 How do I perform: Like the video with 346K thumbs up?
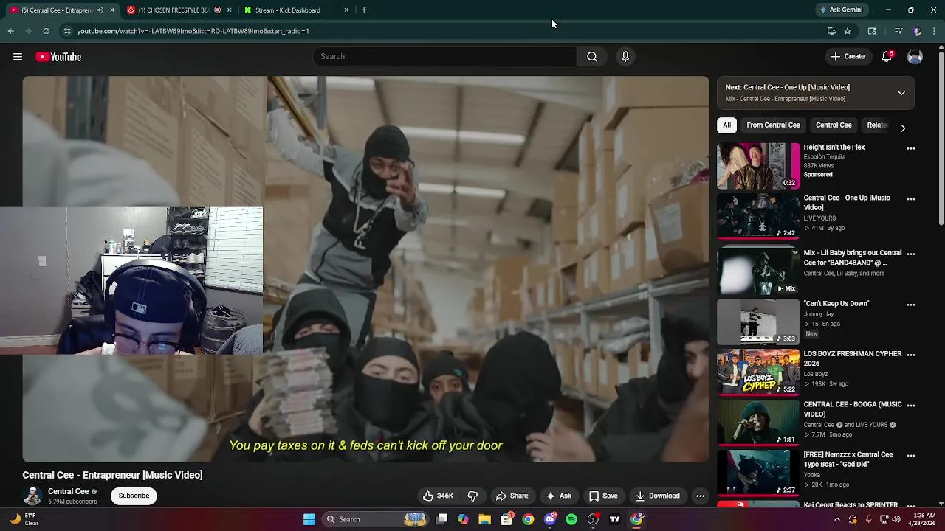click(x=438, y=496)
